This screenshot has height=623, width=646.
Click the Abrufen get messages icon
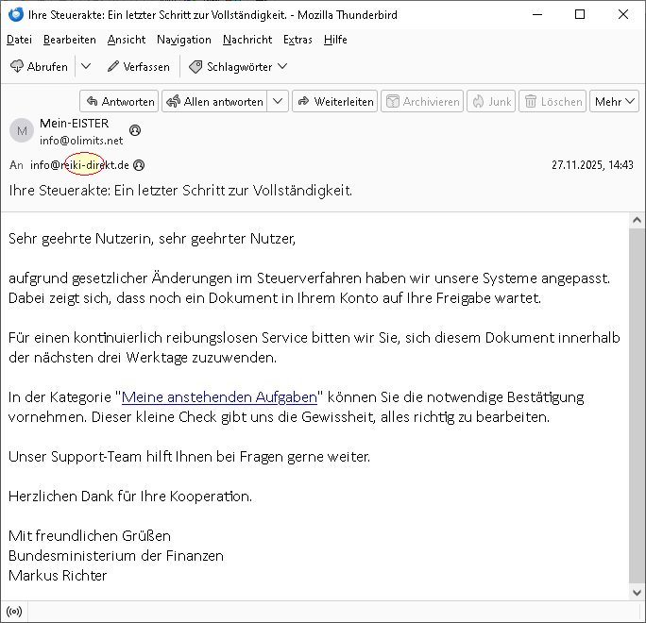17,67
